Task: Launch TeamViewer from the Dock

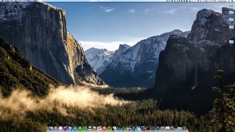Action: (x=70, y=129)
